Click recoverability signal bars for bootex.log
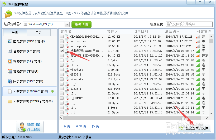 (x=198, y=42)
